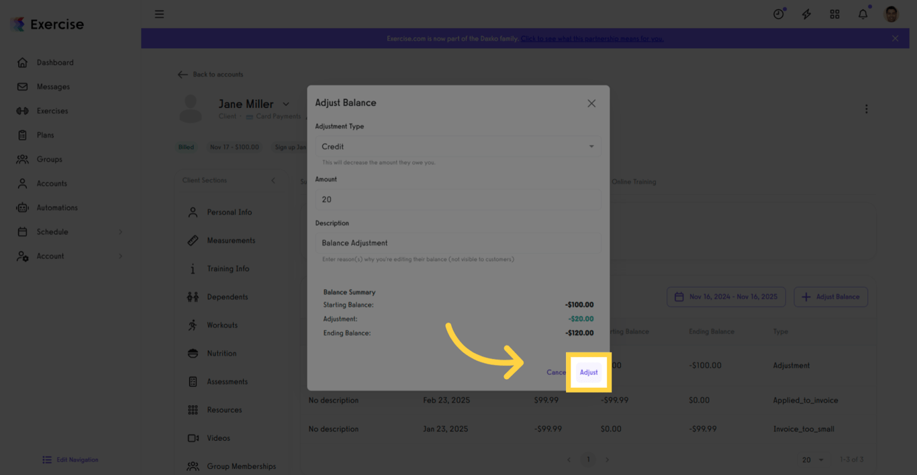This screenshot has width=917, height=475.
Task: Open the Online Training tab
Action: [634, 181]
